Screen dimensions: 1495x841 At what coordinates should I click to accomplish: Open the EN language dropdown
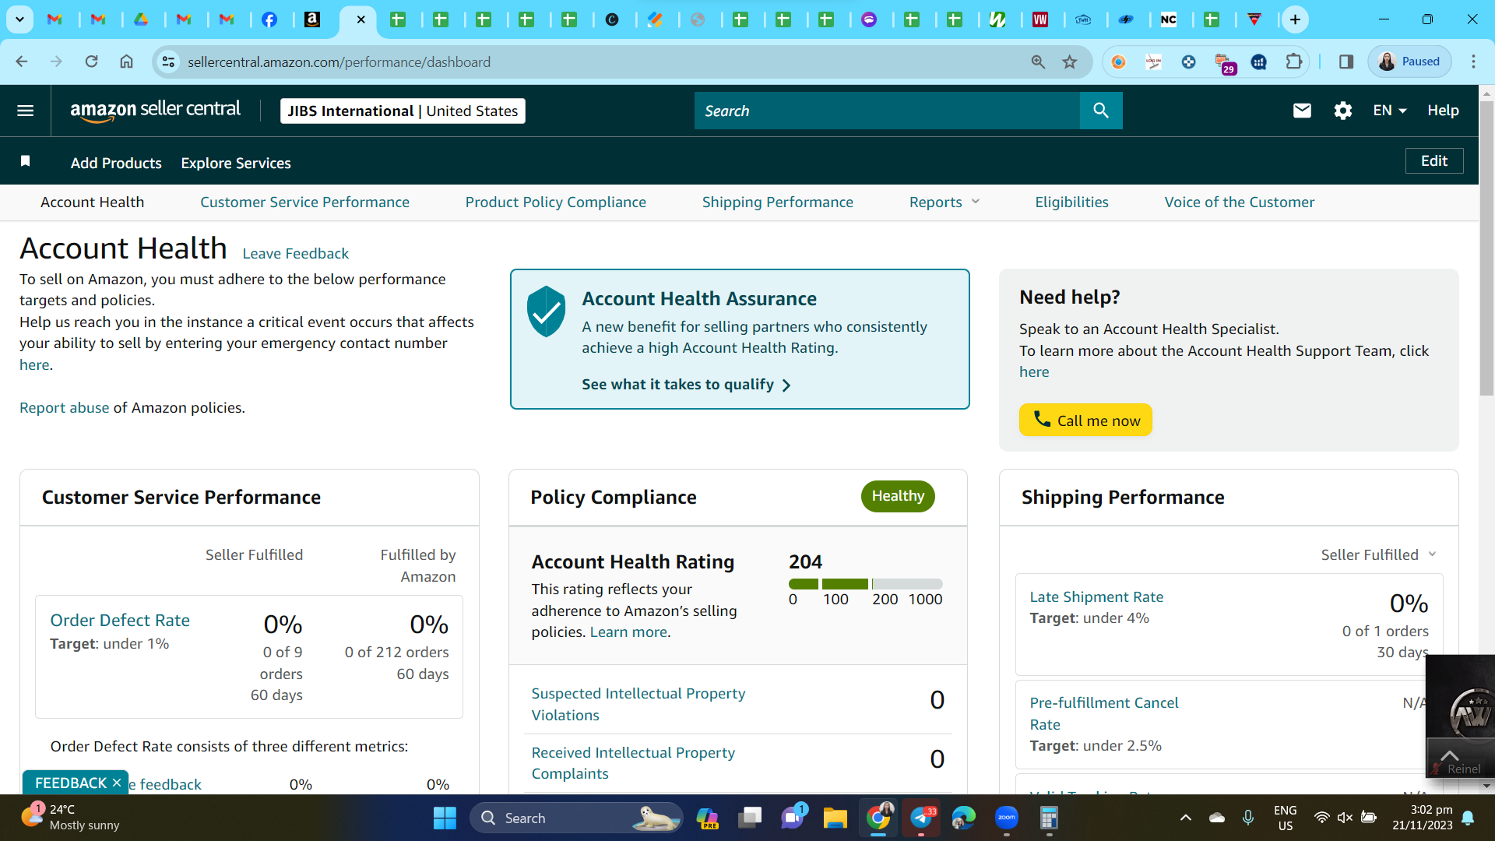pos(1390,111)
